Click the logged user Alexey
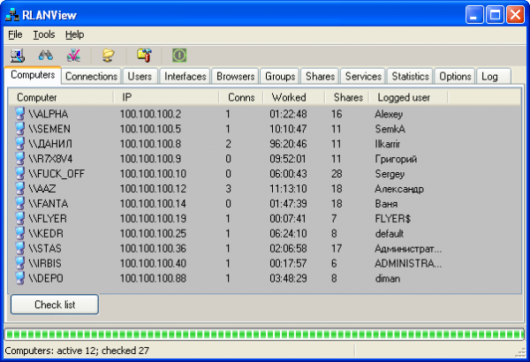Screen dimensions: 530x362 click(389, 114)
